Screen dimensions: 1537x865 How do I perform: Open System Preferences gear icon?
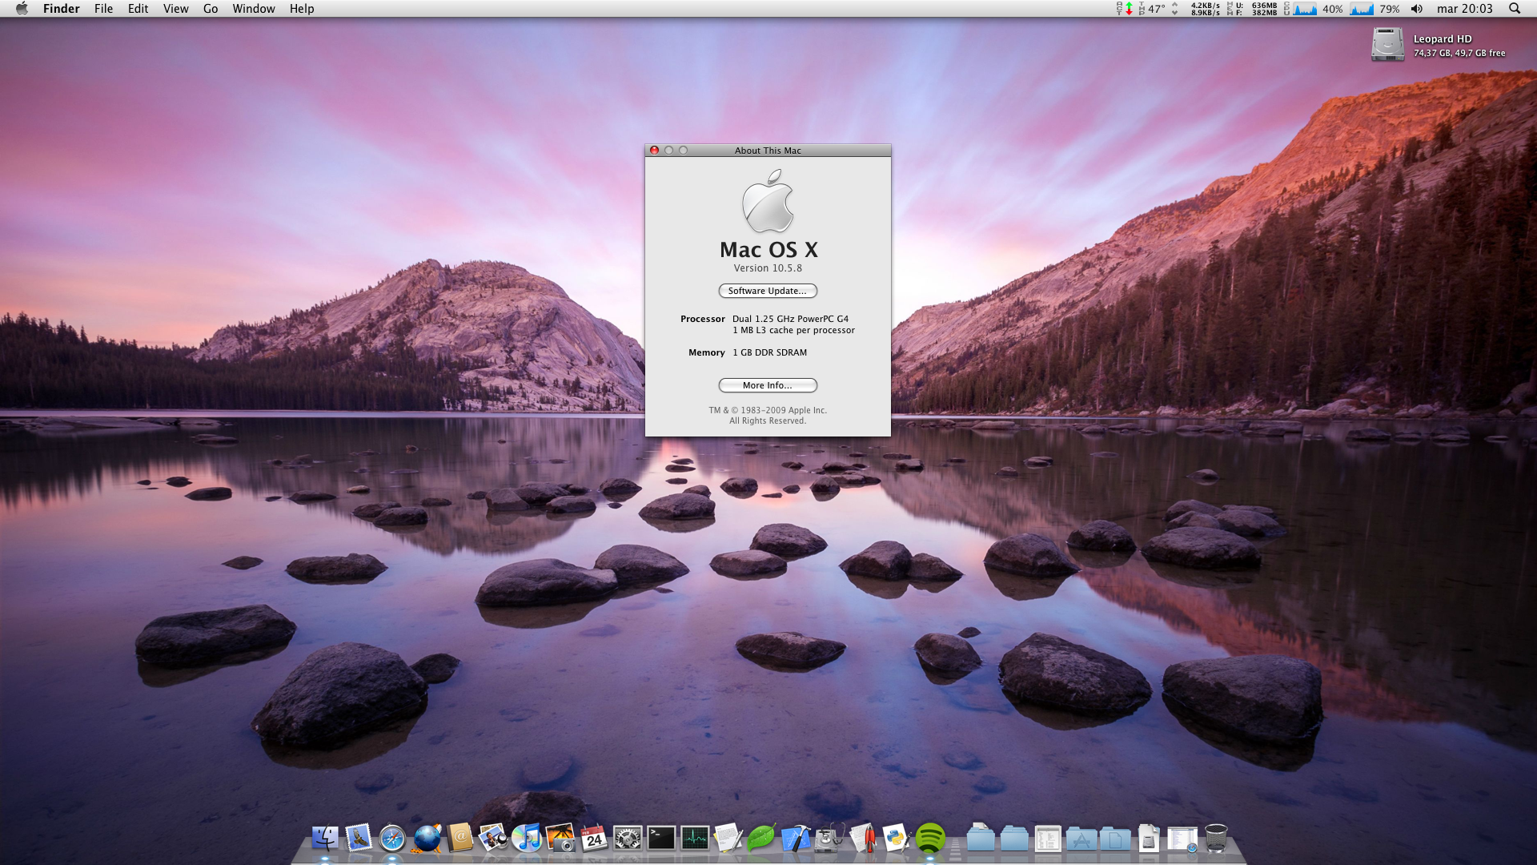tap(628, 839)
